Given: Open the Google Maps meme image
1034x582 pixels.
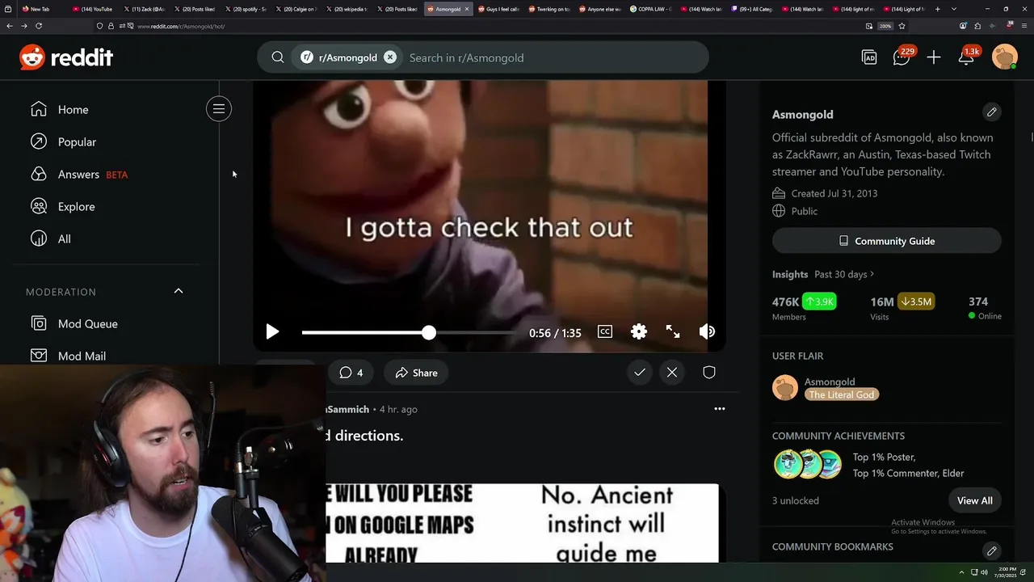Looking at the screenshot, I should coord(522,523).
